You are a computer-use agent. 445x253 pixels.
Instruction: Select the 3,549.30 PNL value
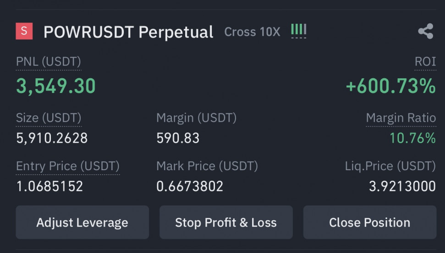[56, 86]
